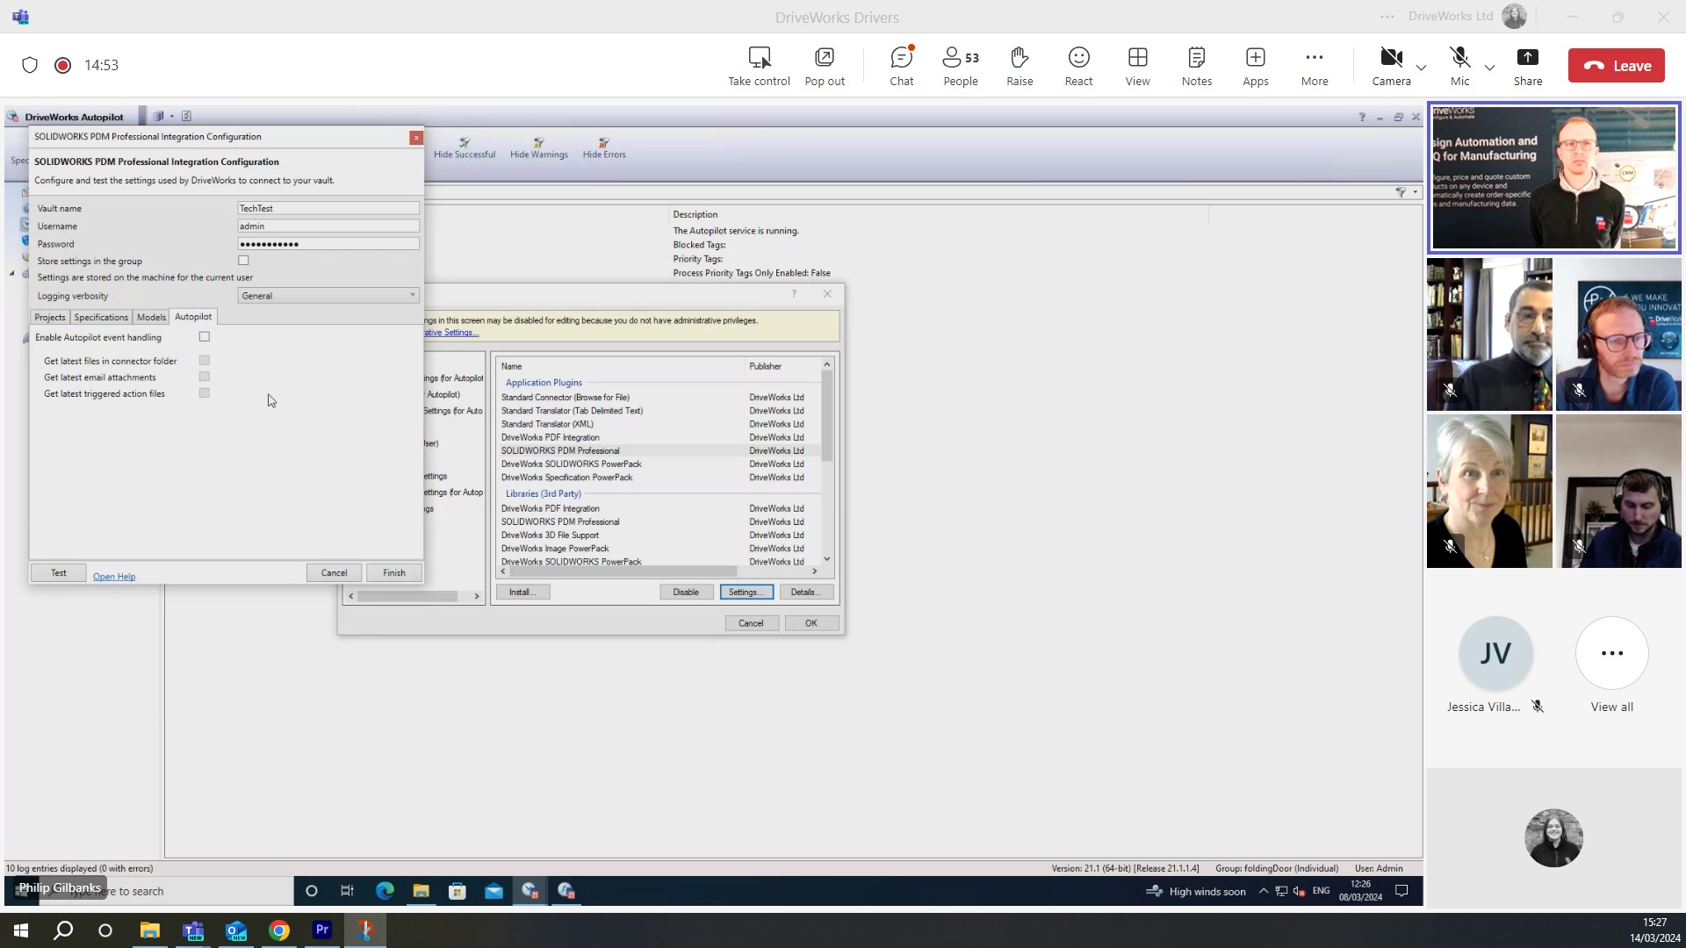Expand the Mic options chevron

point(1489,68)
